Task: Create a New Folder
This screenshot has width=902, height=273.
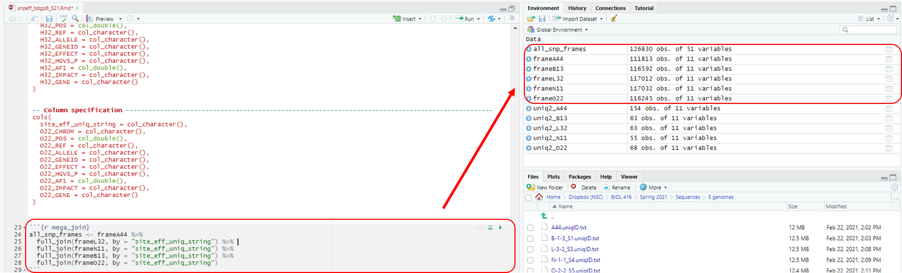Action: click(545, 187)
